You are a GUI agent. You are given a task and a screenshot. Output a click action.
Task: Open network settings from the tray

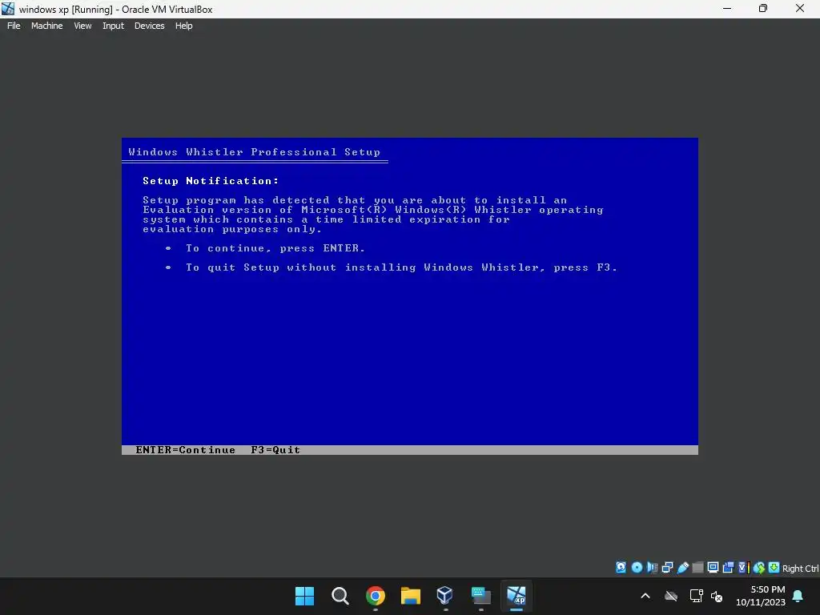[696, 596]
